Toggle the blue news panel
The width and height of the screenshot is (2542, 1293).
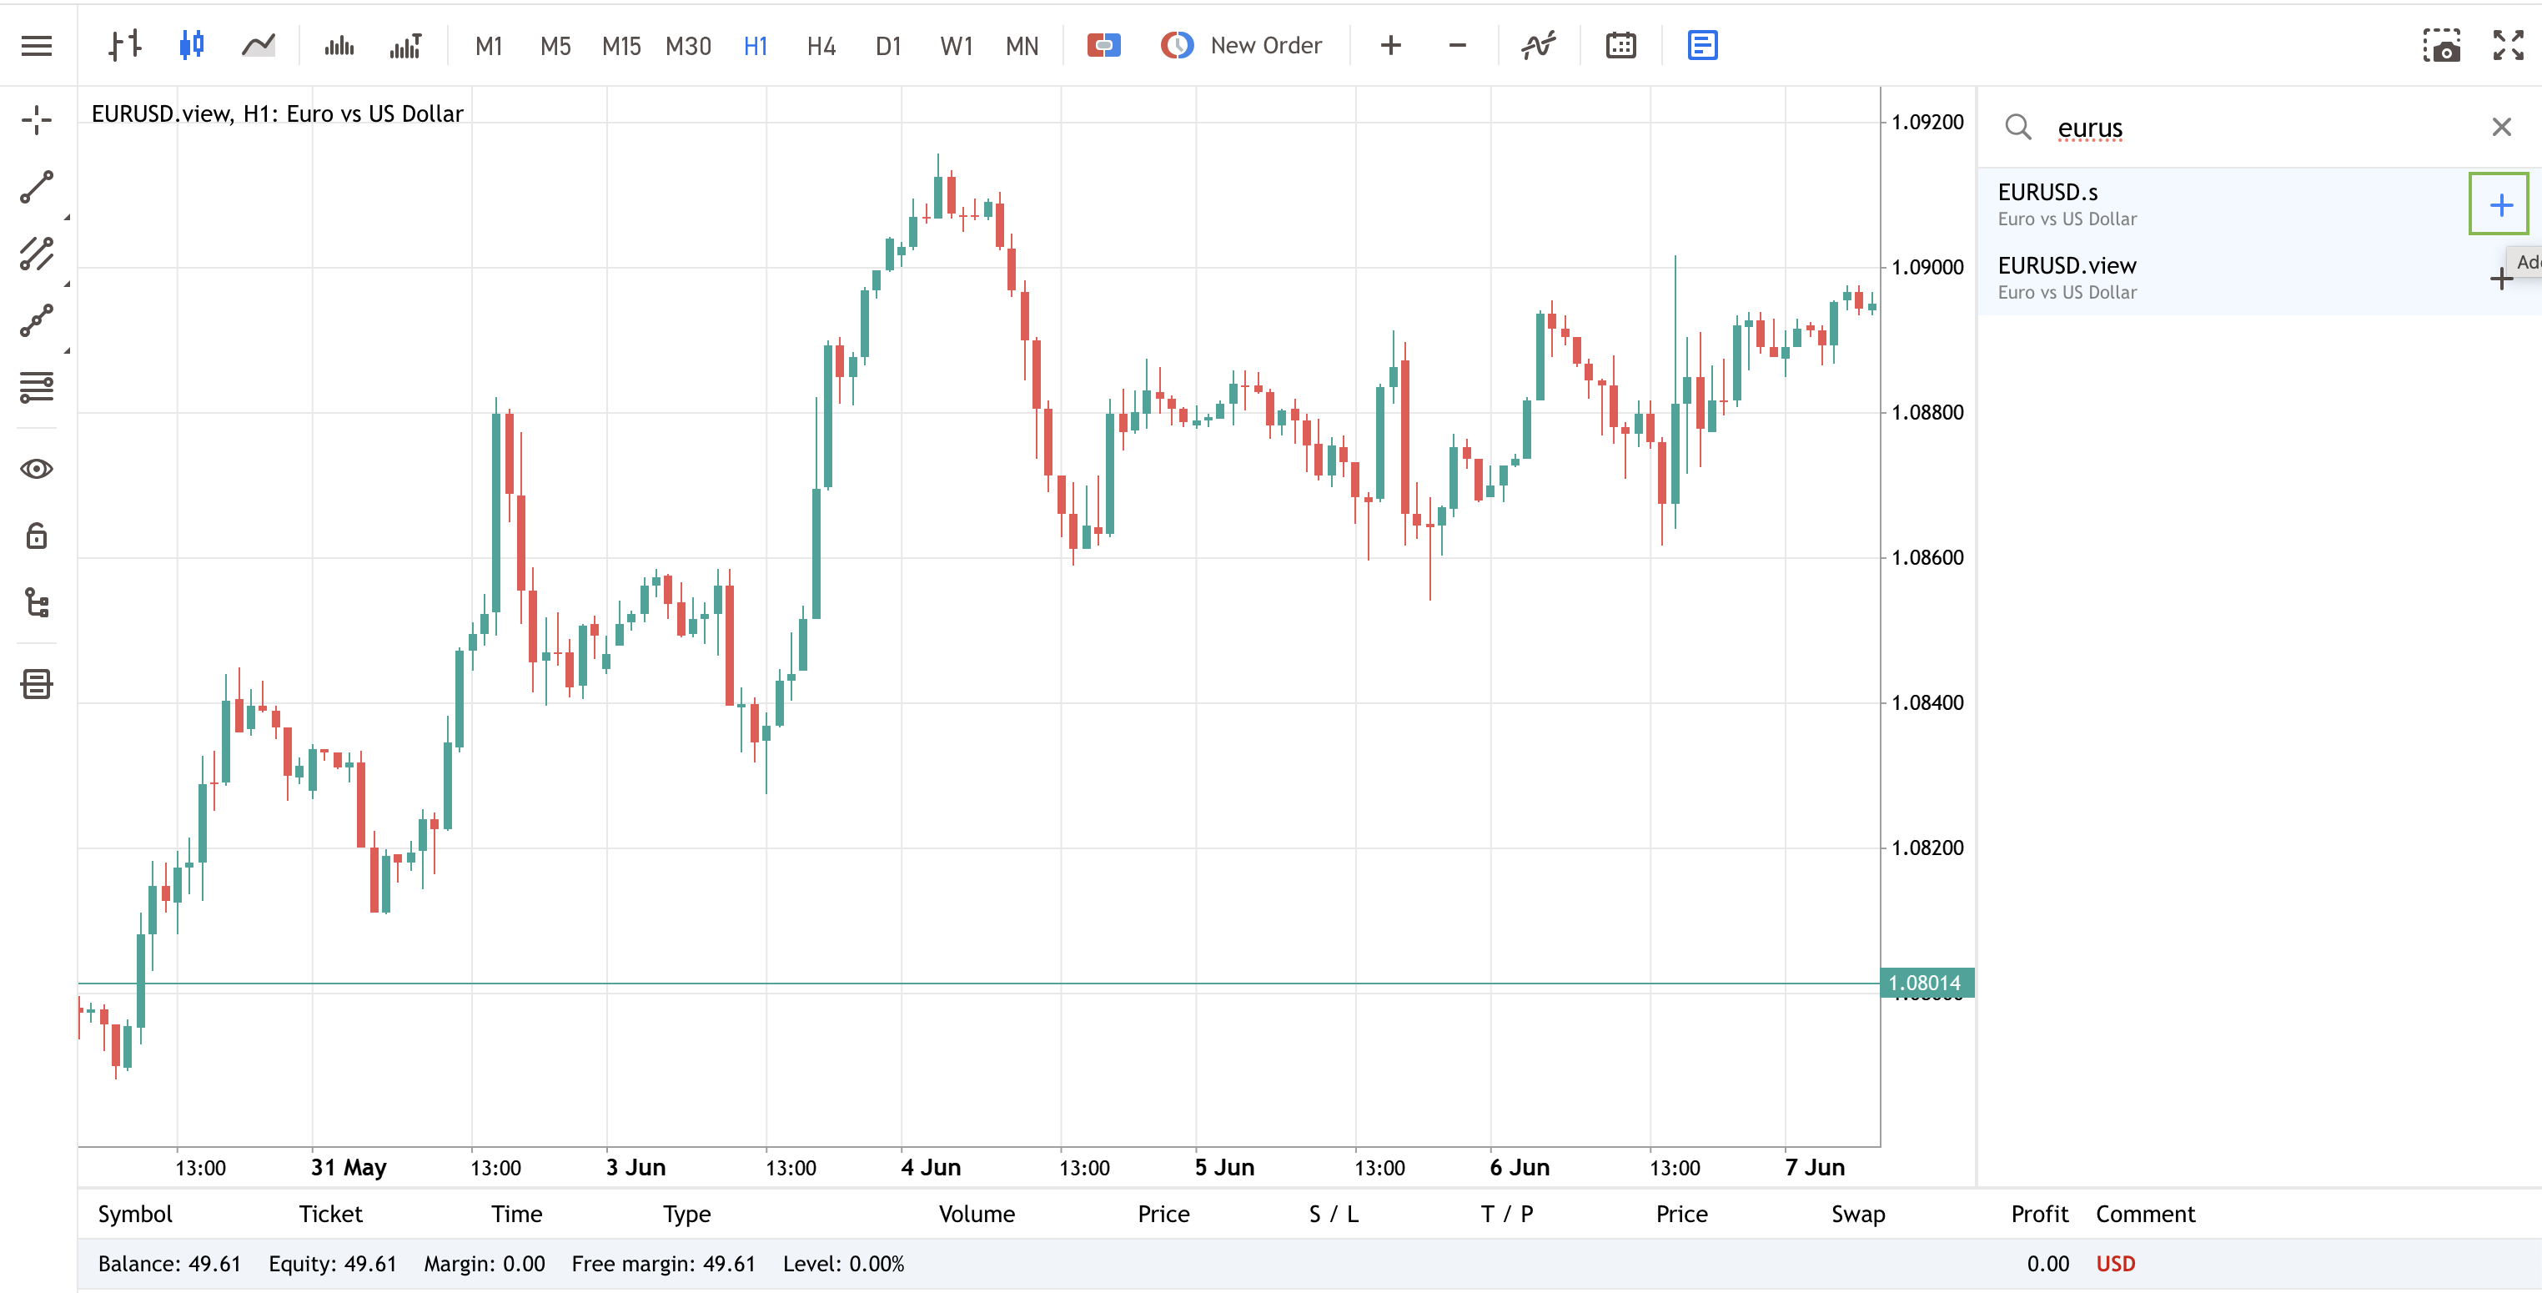coord(1702,45)
